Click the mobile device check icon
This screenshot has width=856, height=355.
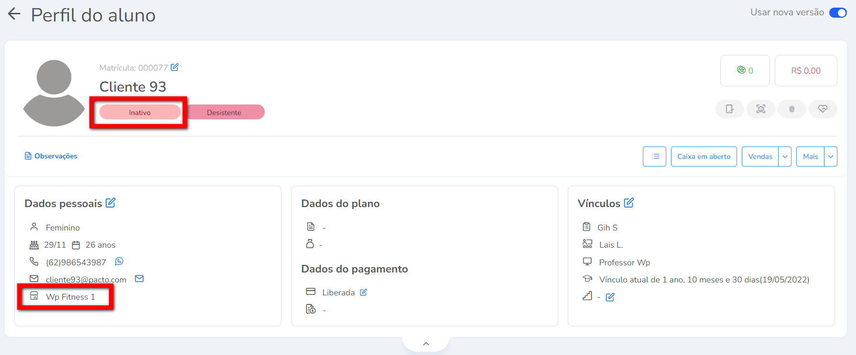tap(729, 109)
